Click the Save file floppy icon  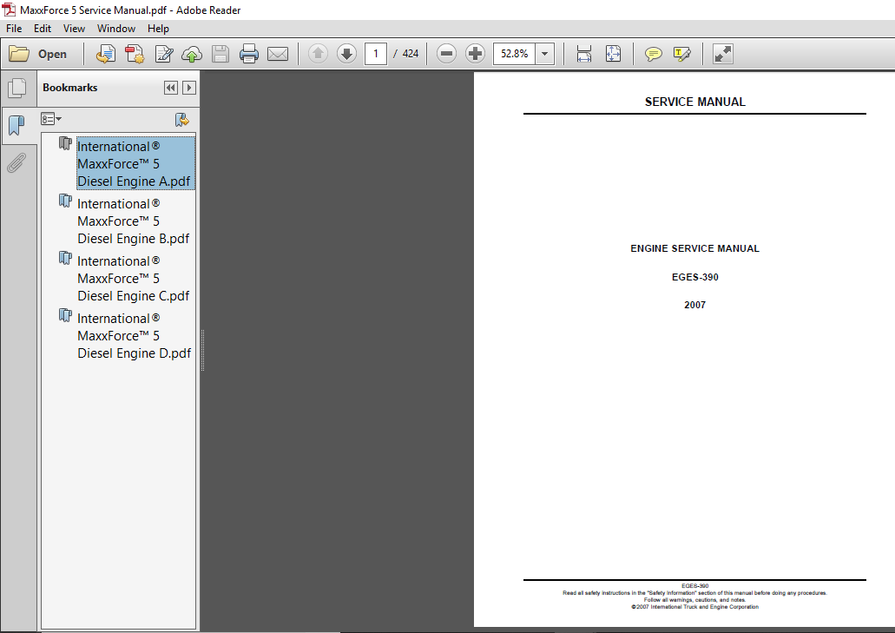pyautogui.click(x=220, y=54)
